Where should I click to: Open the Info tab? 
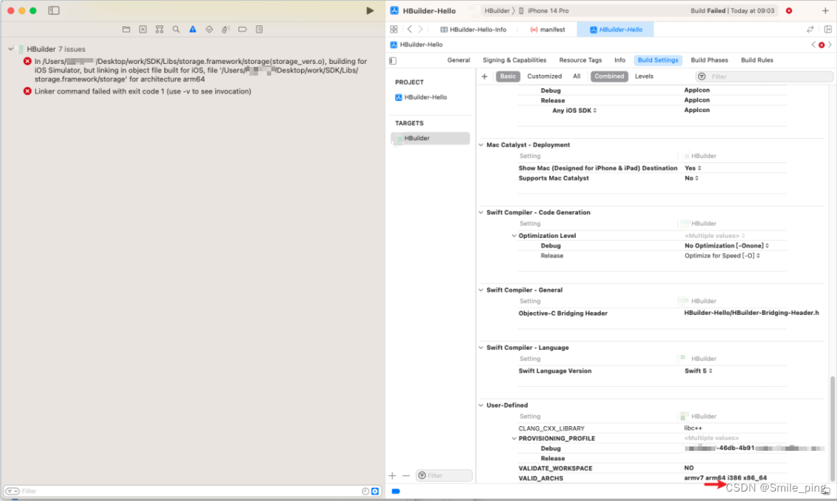pos(620,60)
